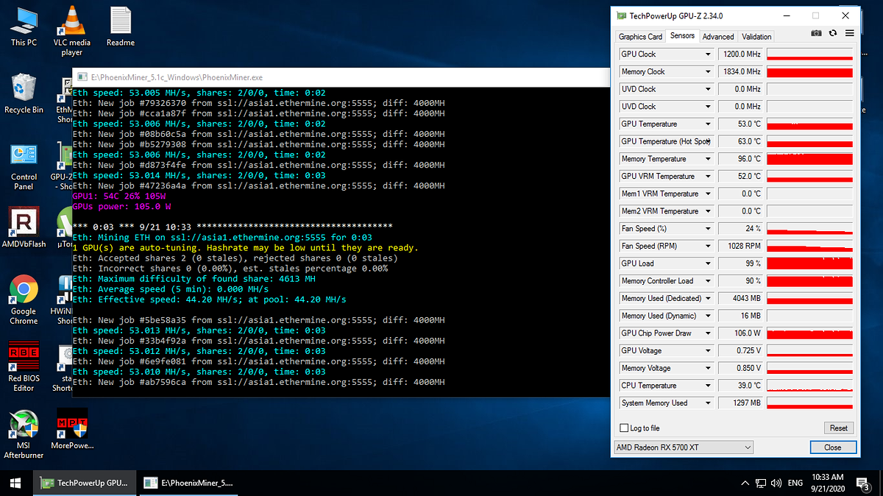Show hidden system tray icons

tap(745, 483)
